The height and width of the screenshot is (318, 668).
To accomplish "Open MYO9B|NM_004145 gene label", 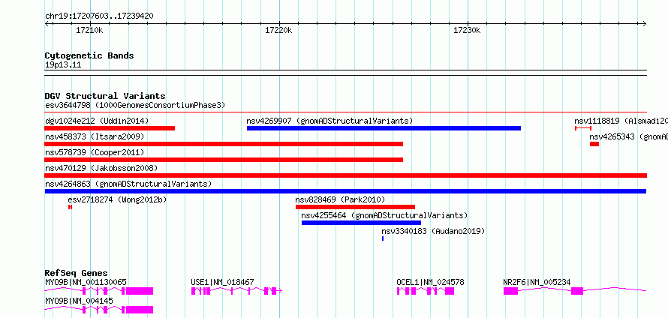I will (79, 301).
